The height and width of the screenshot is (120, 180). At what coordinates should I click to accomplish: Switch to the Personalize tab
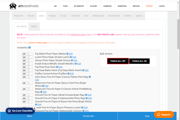98,16
